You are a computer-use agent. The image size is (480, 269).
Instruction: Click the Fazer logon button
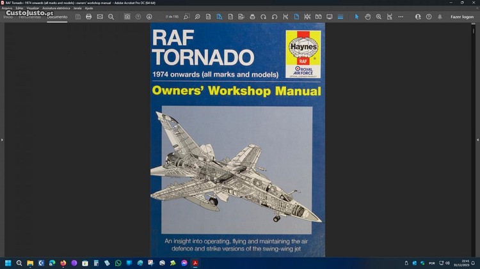(x=462, y=17)
